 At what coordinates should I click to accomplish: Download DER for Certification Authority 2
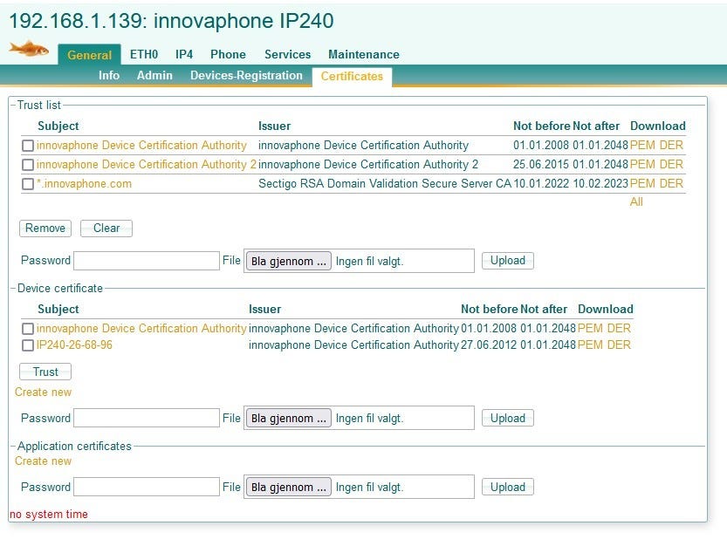coord(671,164)
